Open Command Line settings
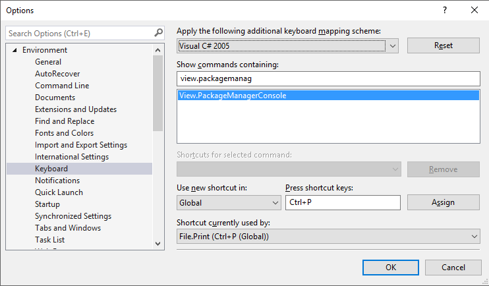The width and height of the screenshot is (489, 286). [x=62, y=86]
